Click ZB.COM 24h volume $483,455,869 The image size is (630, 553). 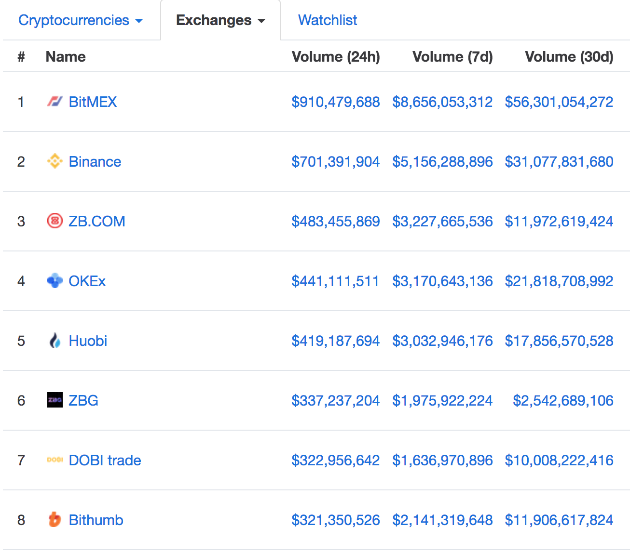tap(336, 221)
